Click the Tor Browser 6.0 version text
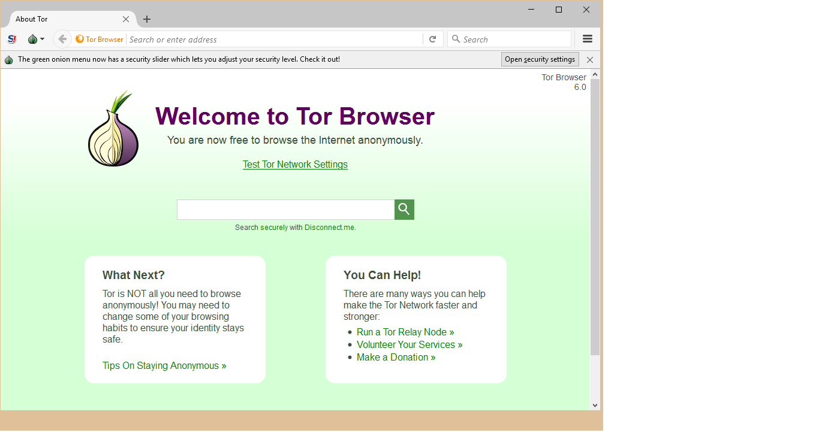 pyautogui.click(x=564, y=82)
